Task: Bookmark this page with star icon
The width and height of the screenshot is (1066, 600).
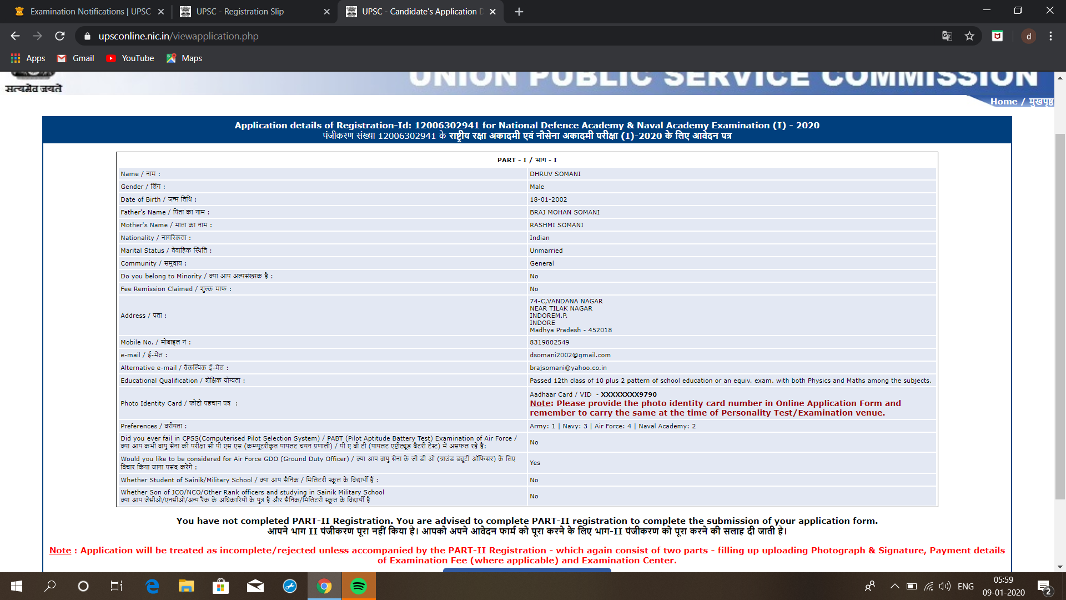Action: click(x=969, y=36)
